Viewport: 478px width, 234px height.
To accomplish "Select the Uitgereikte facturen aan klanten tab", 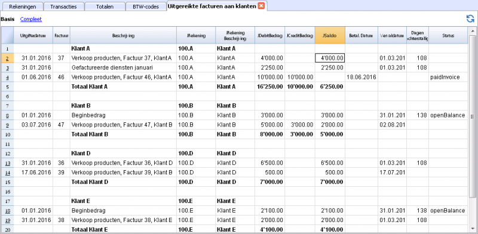I will coord(212,6).
